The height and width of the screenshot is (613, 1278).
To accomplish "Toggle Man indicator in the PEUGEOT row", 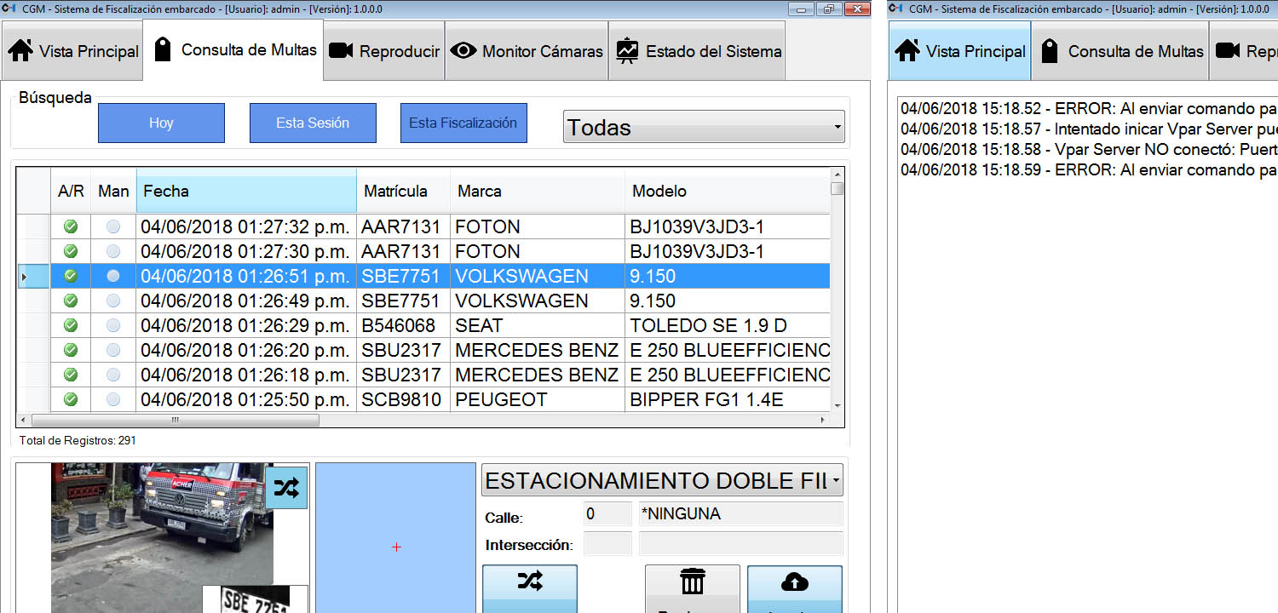I will (113, 399).
